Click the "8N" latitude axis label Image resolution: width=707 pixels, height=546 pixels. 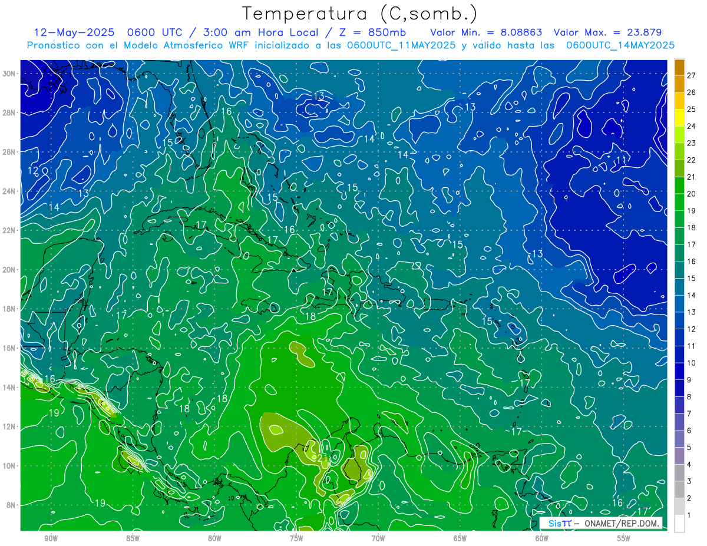click(12, 505)
